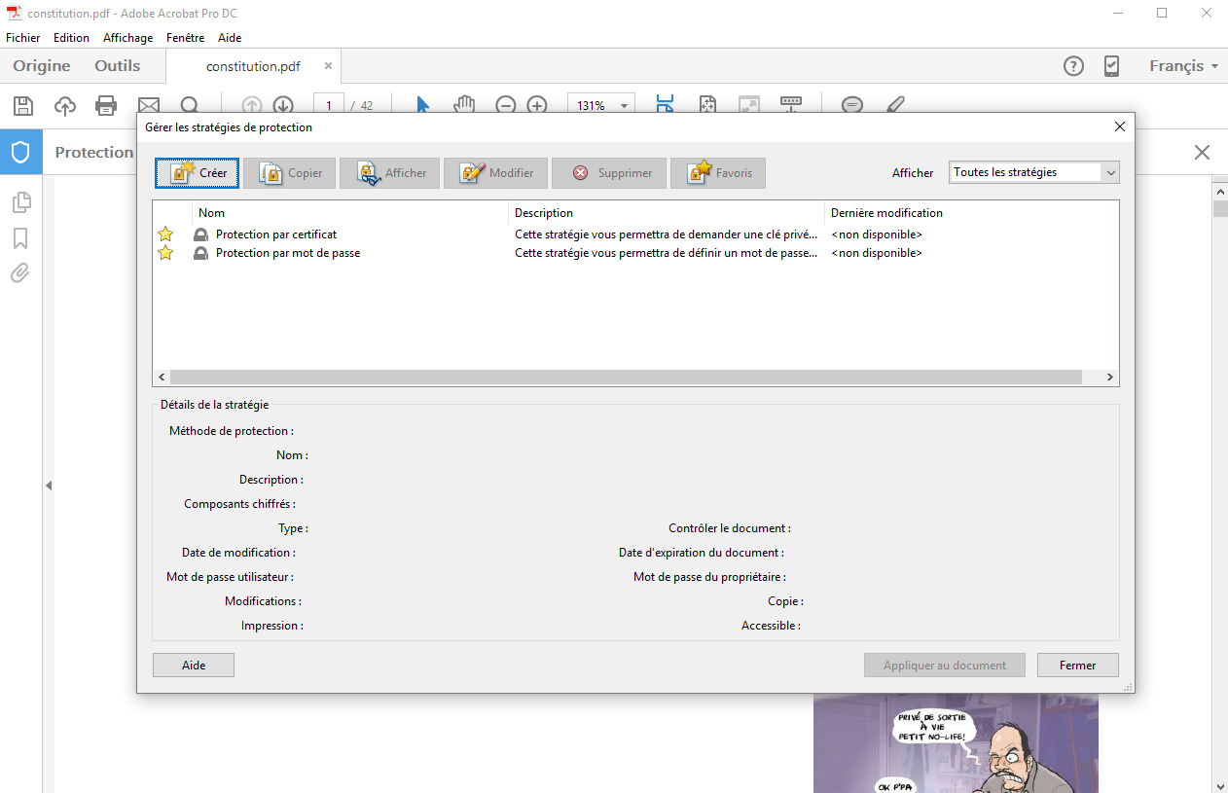The height and width of the screenshot is (793, 1228).
Task: Toggle favorite star for Protection par certificat
Action: pyautogui.click(x=165, y=234)
